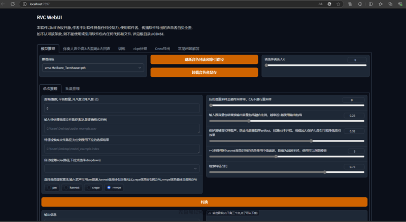Click the 卸载音色省显存 unload voice button
The width and height of the screenshot is (406, 222).
204,72
